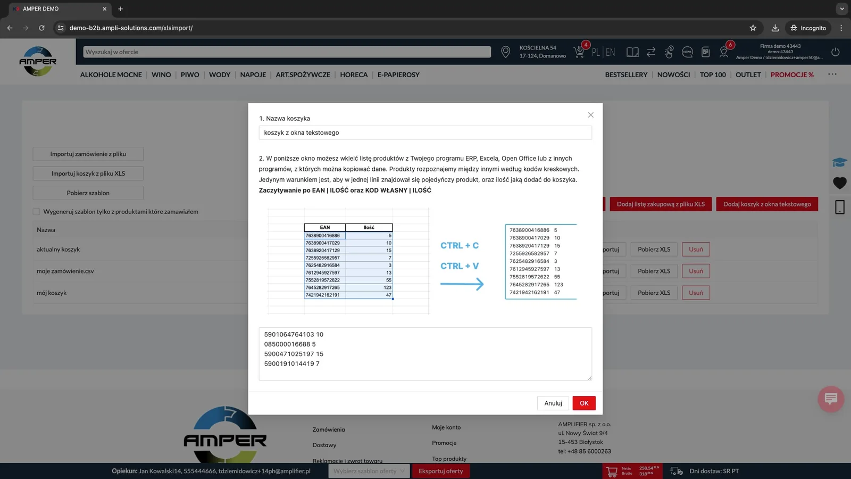Click the exchange arrows icon
Viewport: 851px width, 479px height.
[651, 52]
